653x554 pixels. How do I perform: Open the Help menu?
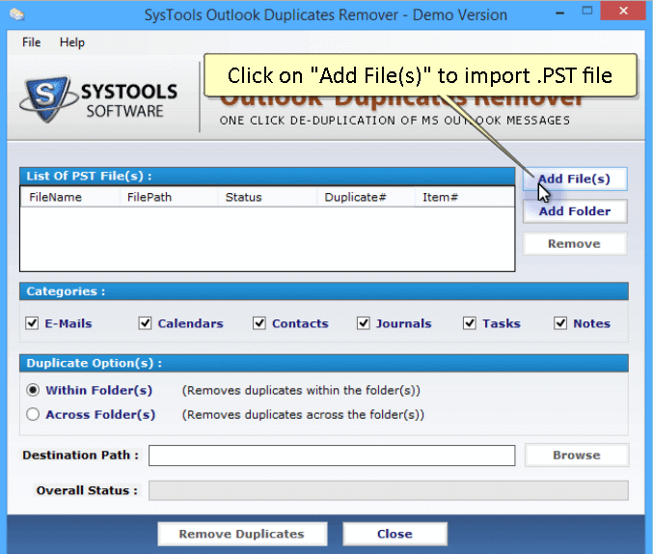coord(72,42)
